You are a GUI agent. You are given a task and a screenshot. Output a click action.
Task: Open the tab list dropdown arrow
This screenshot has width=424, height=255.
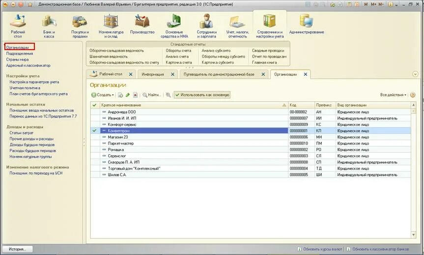[415, 74]
